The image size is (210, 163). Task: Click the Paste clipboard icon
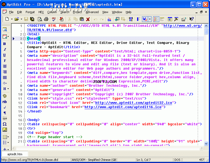82,19
